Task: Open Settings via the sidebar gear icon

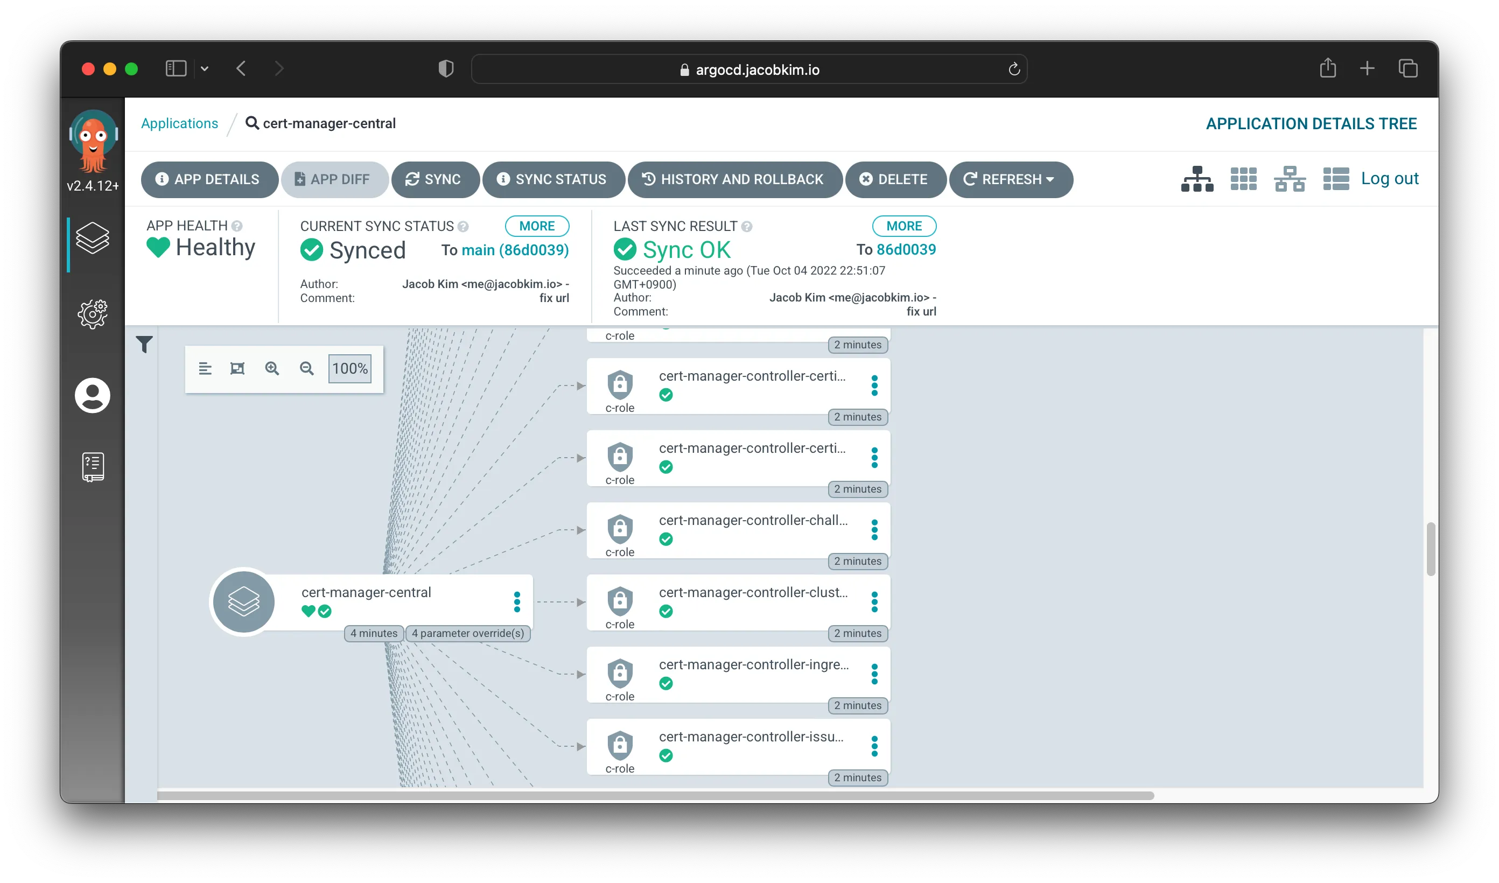Action: pos(93,314)
